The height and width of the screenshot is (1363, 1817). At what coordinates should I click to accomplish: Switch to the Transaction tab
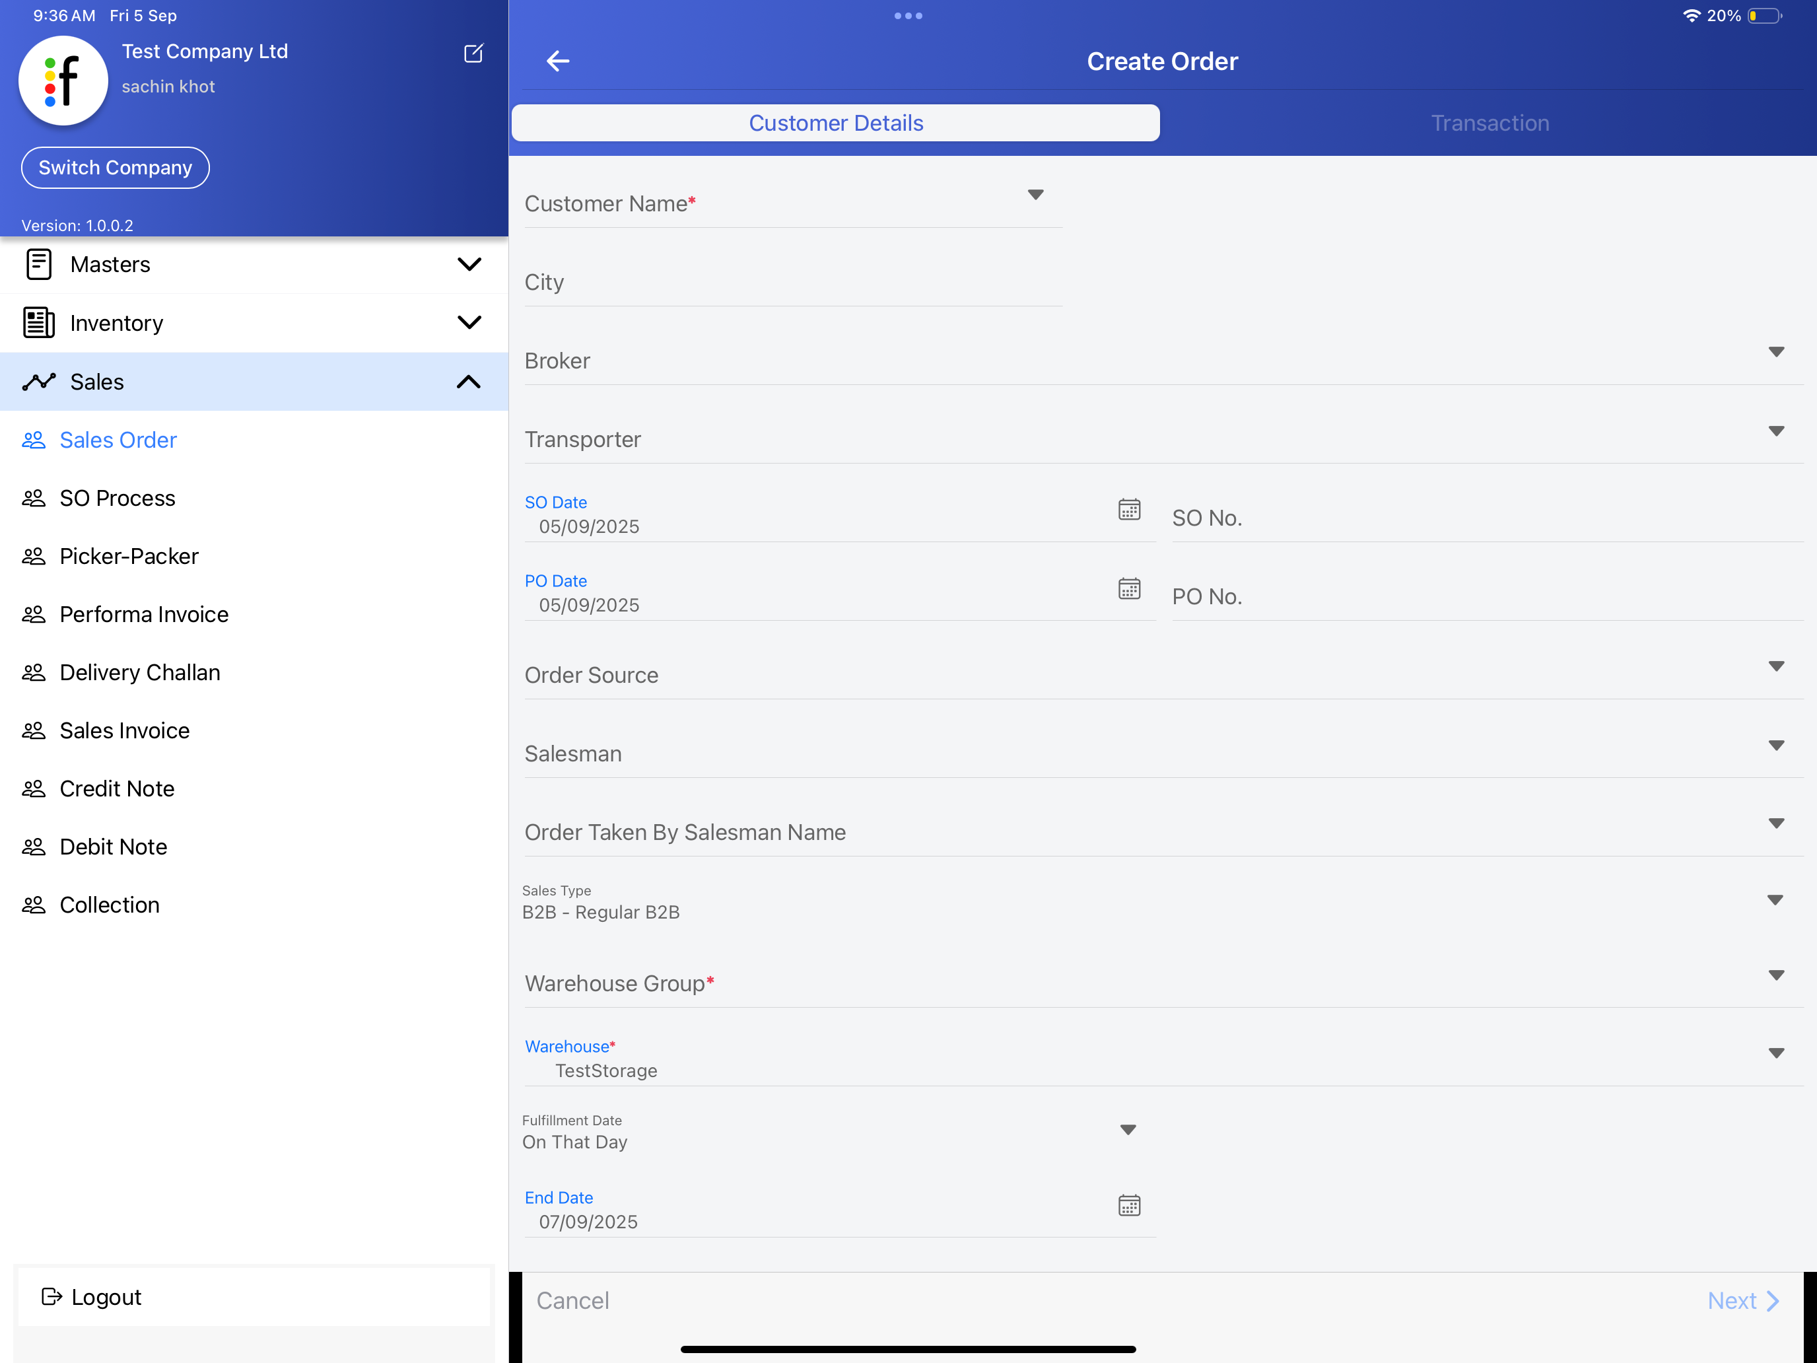(1490, 122)
